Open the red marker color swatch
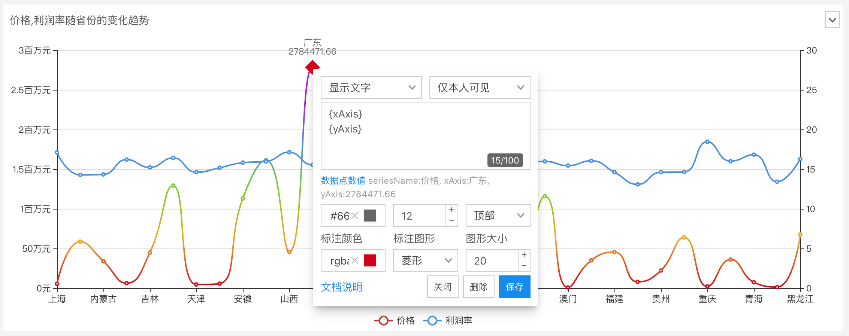 pos(370,260)
